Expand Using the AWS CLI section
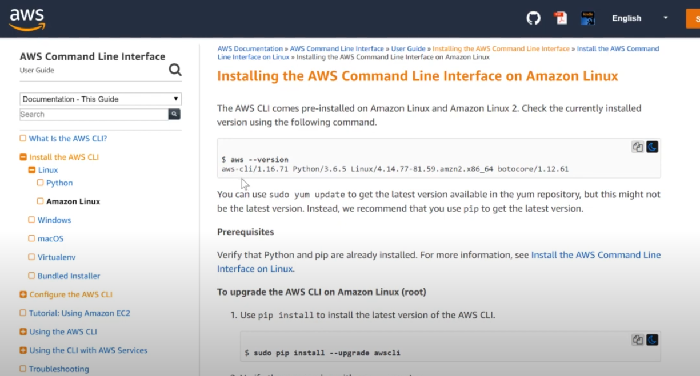Viewport: 700px width, 376px height. [23, 331]
